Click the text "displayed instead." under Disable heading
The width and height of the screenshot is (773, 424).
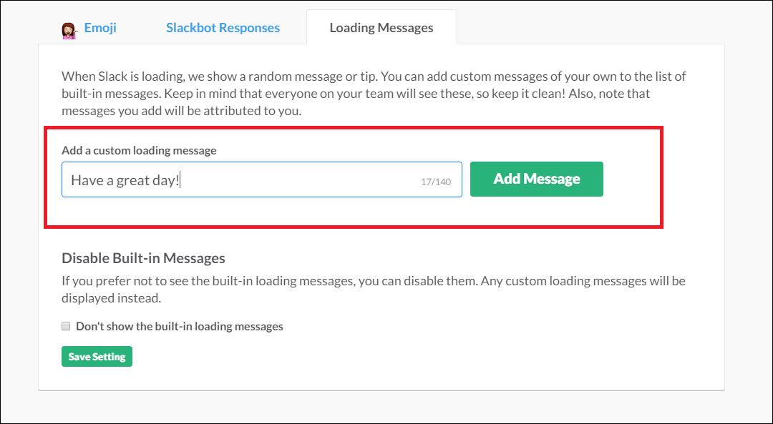tap(112, 298)
